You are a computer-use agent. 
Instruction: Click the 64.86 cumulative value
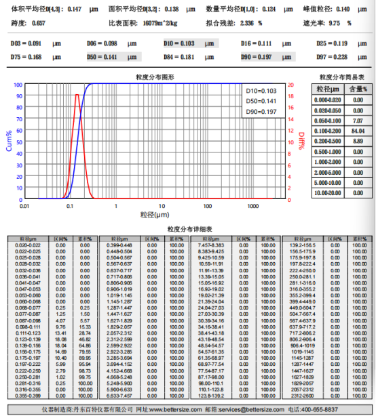(85, 345)
